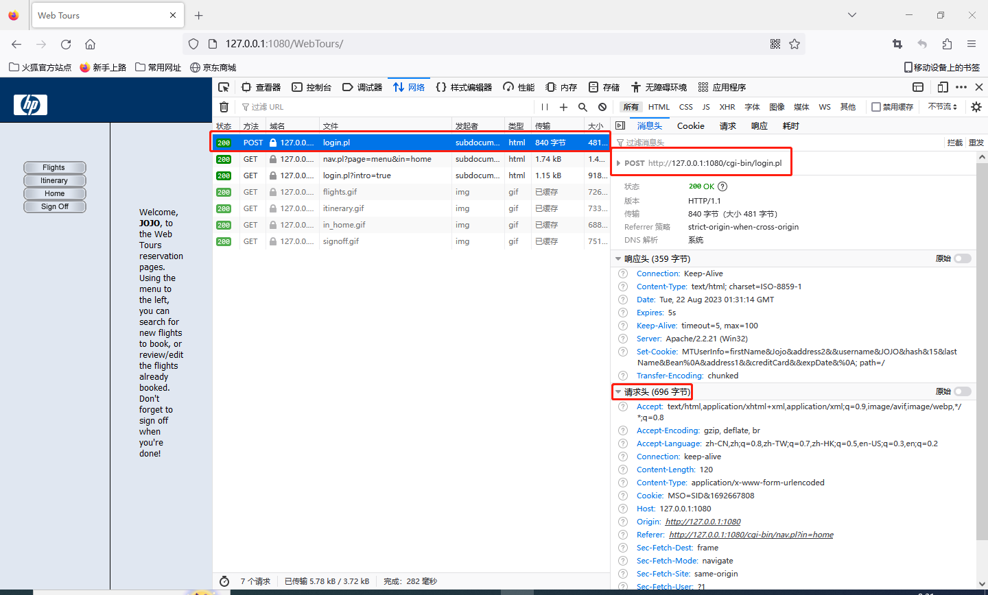Toggle the responsive design mode icon
The image size is (988, 595).
click(943, 87)
